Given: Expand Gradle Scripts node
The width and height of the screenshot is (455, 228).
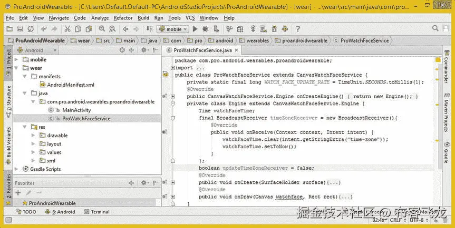Looking at the screenshot, I should coord(16,169).
